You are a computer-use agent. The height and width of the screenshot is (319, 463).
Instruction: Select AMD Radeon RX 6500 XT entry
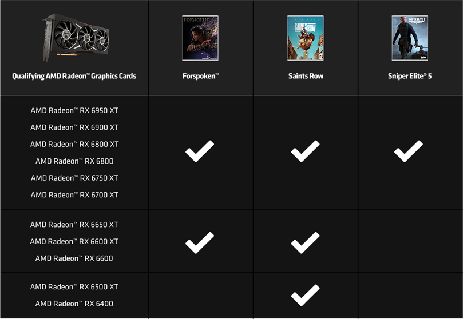click(74, 286)
